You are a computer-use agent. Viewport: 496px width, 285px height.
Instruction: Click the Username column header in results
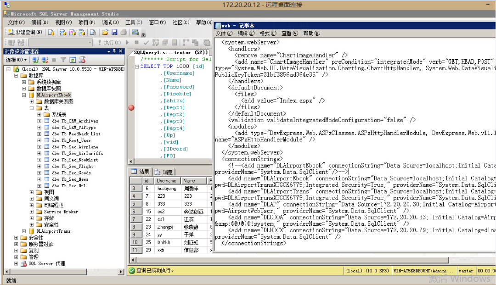point(167,181)
